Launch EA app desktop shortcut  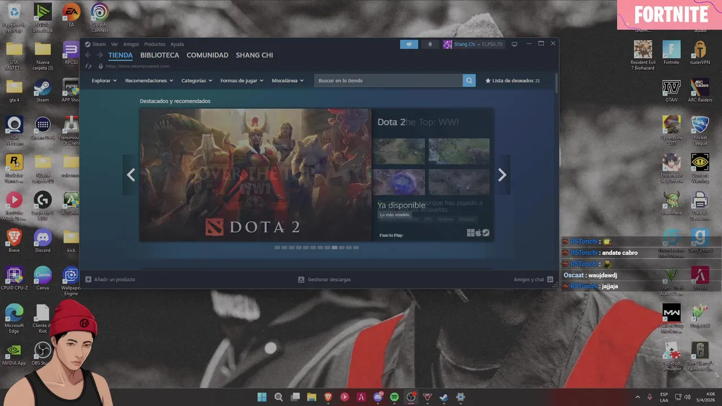(71, 15)
